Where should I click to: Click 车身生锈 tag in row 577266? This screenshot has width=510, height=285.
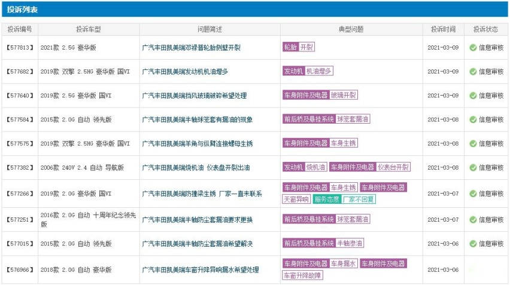pos(344,188)
